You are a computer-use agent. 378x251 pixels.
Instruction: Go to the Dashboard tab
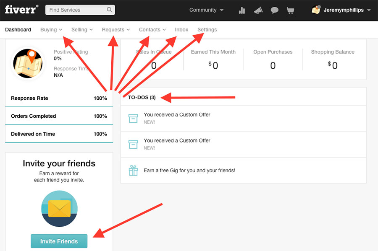click(18, 30)
